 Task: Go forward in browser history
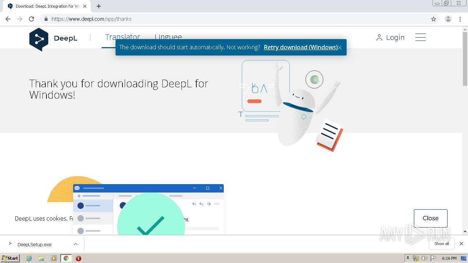[20, 19]
